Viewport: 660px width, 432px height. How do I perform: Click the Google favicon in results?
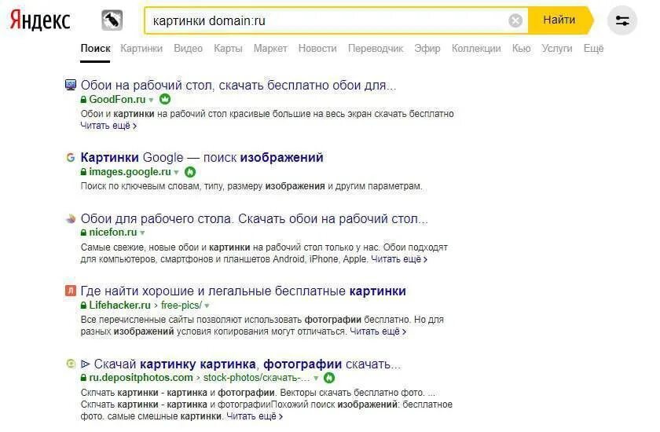(70, 158)
